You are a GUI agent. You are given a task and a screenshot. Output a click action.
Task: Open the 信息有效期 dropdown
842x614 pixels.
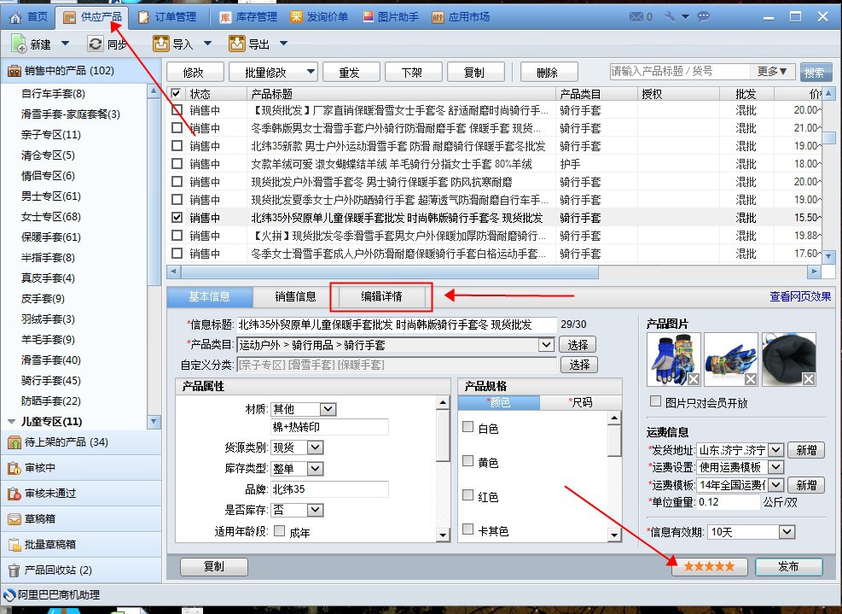(x=787, y=532)
